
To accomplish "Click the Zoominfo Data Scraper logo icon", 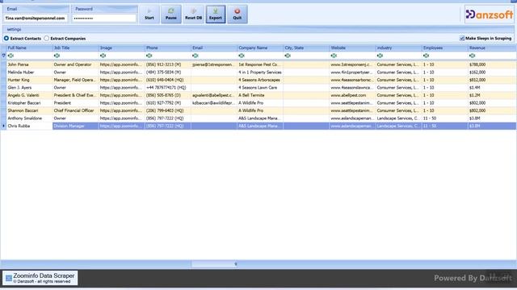I will tap(9, 278).
